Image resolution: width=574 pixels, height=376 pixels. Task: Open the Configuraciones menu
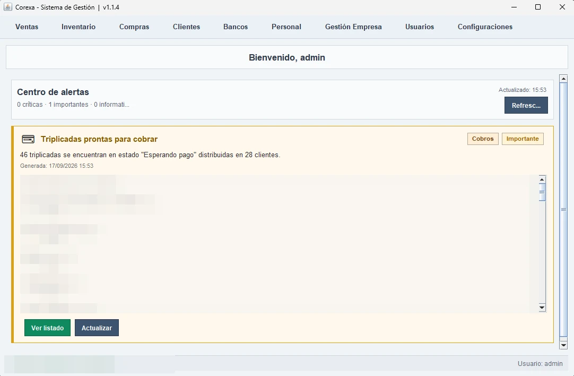[485, 27]
